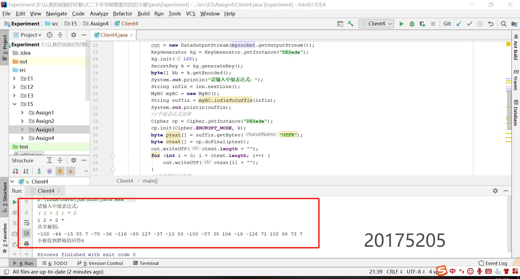Start debugging with the bug icon

pos(412,24)
